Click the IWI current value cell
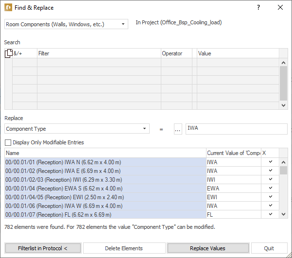Screen dimensions: 292x258 (234, 180)
